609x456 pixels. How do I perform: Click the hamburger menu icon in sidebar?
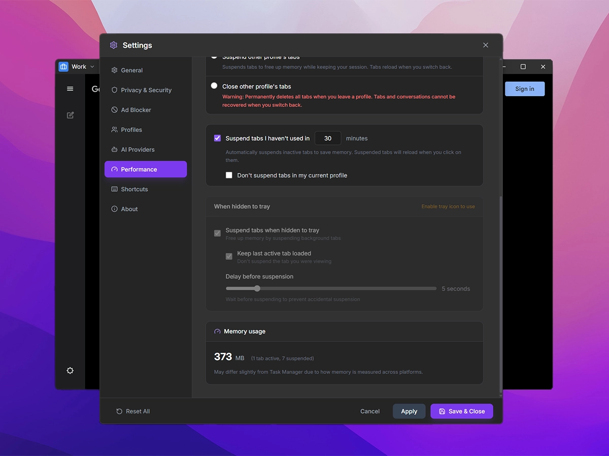pyautogui.click(x=70, y=89)
